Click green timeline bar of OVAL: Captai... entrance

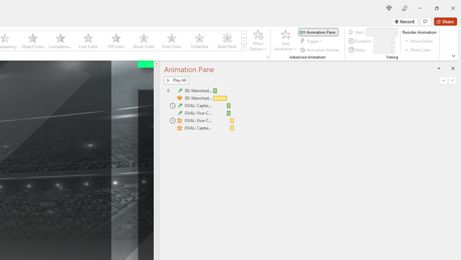[228, 106]
